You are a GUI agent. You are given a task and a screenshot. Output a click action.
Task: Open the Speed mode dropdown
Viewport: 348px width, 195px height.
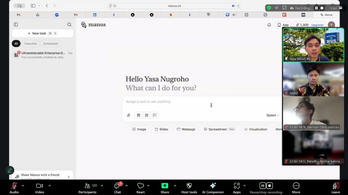[273, 115]
